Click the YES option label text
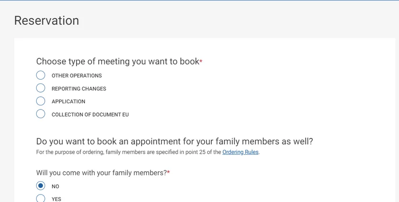This screenshot has width=399, height=202. [x=57, y=199]
